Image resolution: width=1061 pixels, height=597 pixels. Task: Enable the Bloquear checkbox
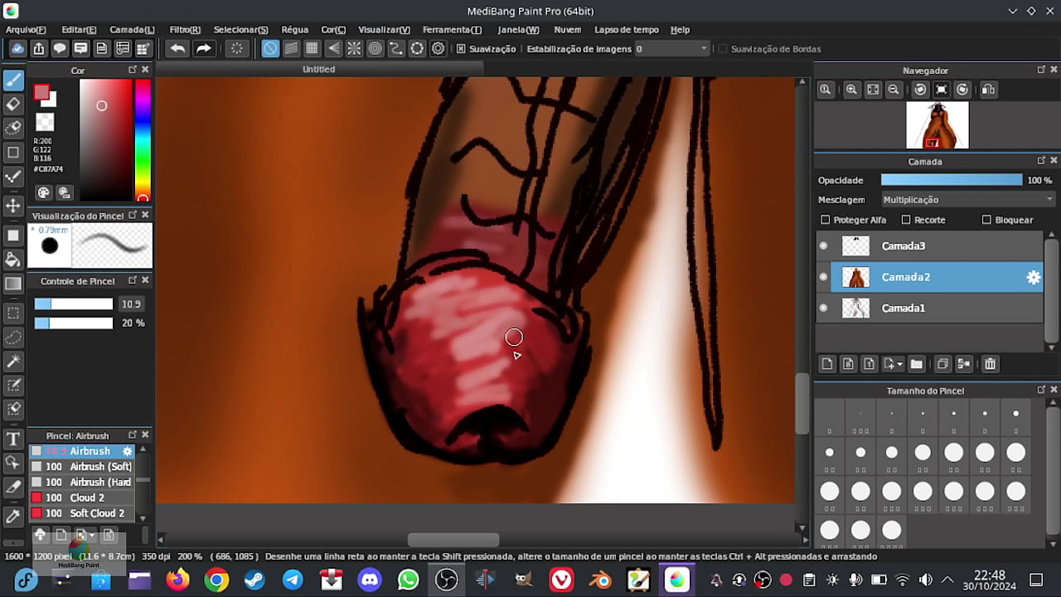pos(986,220)
